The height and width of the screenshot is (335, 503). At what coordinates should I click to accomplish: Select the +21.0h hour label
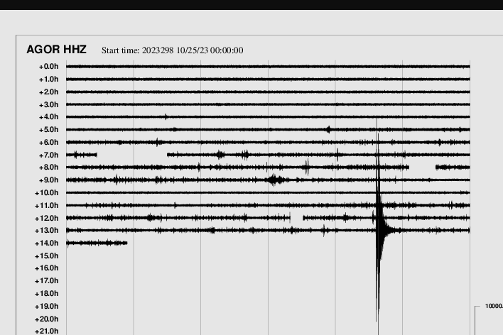point(47,331)
